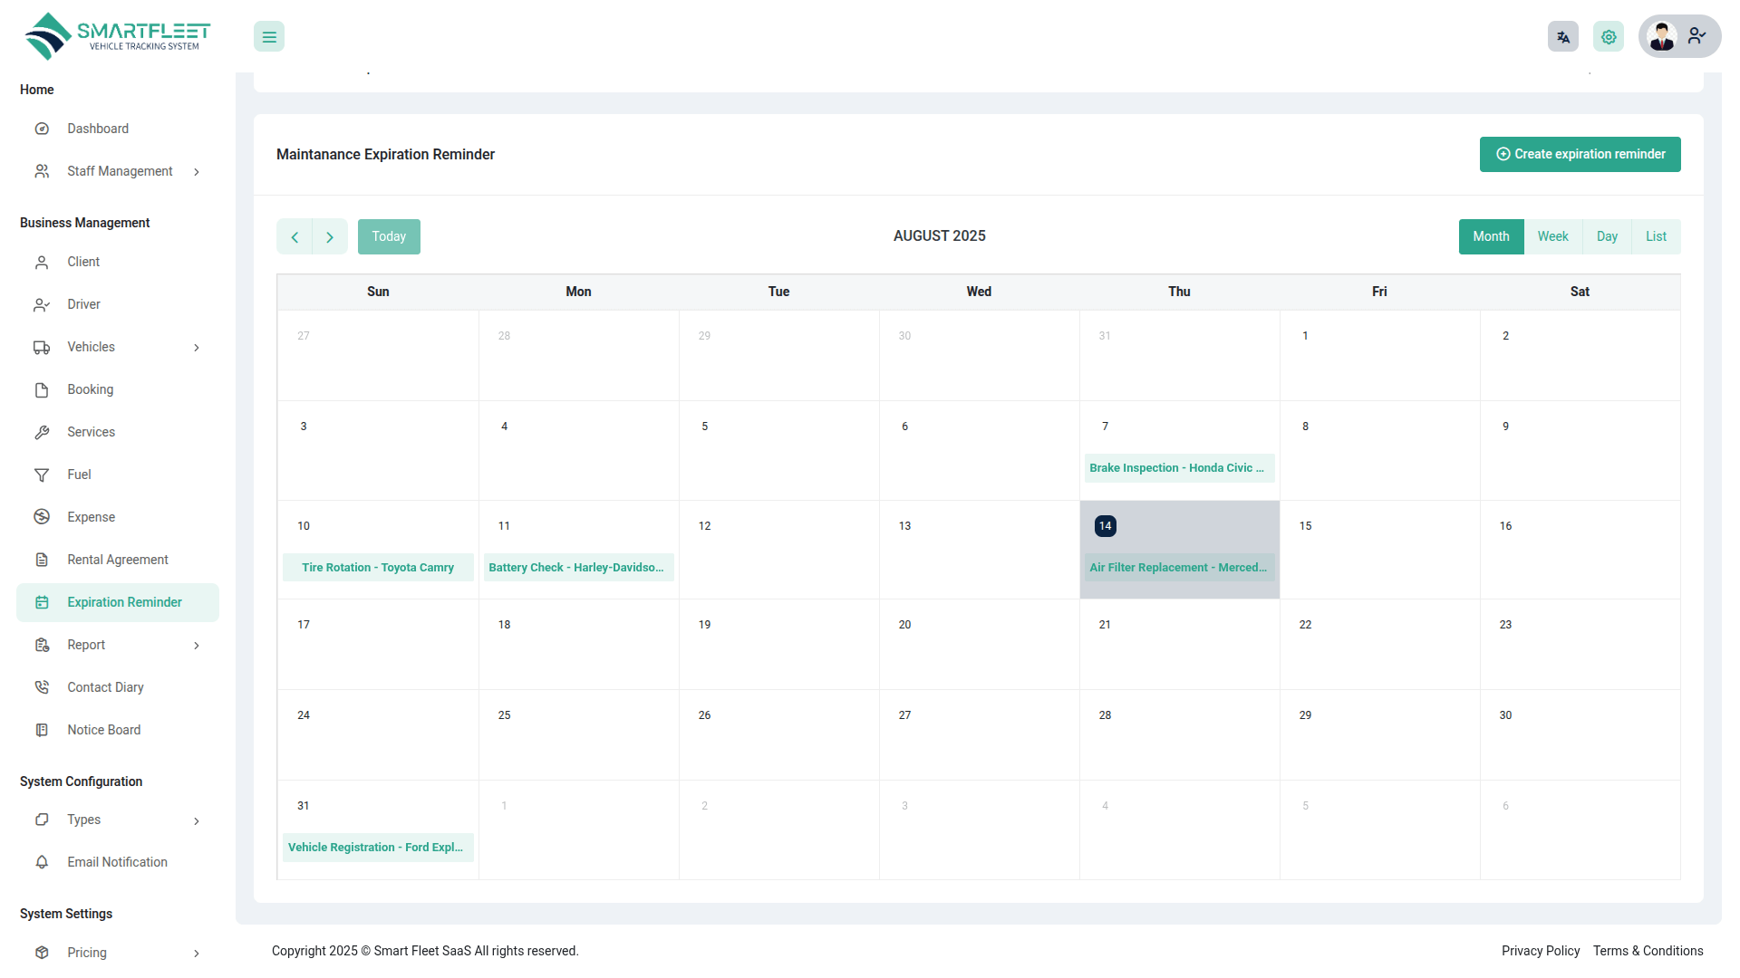This screenshot has height=978, width=1740.
Task: Switch calendar to Week view
Action: (x=1552, y=237)
